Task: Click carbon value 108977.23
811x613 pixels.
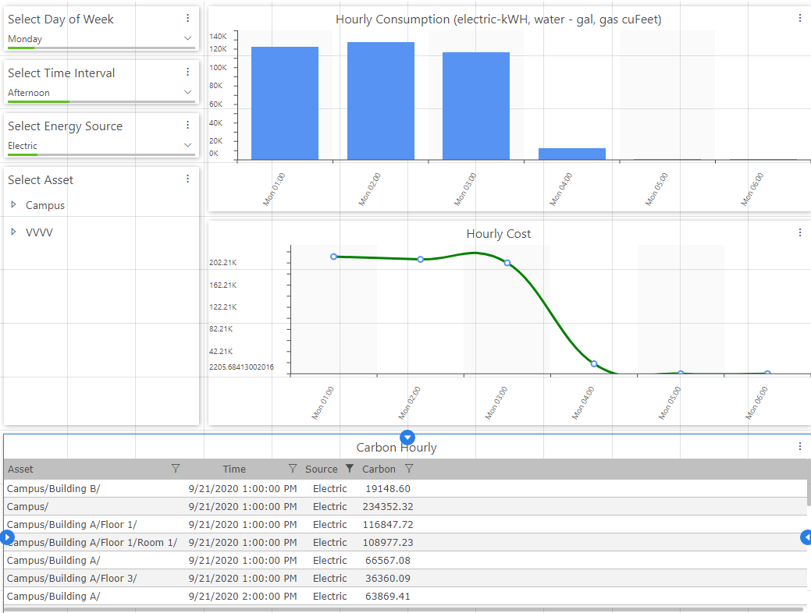Action: [x=388, y=543]
